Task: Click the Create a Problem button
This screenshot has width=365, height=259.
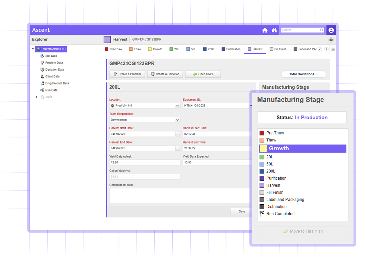Action: [x=127, y=74]
